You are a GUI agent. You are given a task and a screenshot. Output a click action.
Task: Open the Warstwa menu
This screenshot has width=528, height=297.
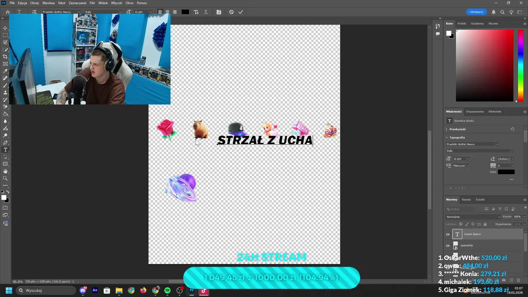click(48, 3)
